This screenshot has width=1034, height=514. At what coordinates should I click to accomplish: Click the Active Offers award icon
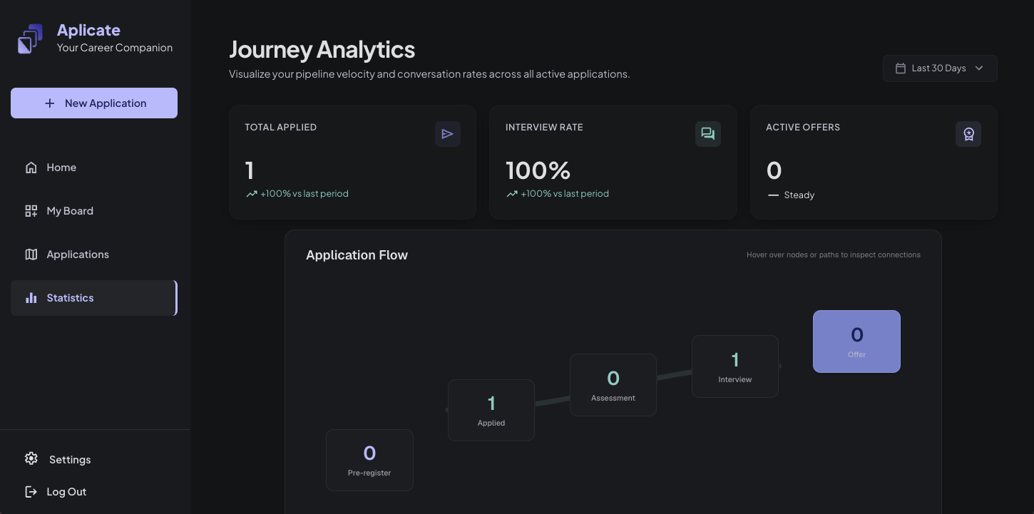(x=968, y=134)
